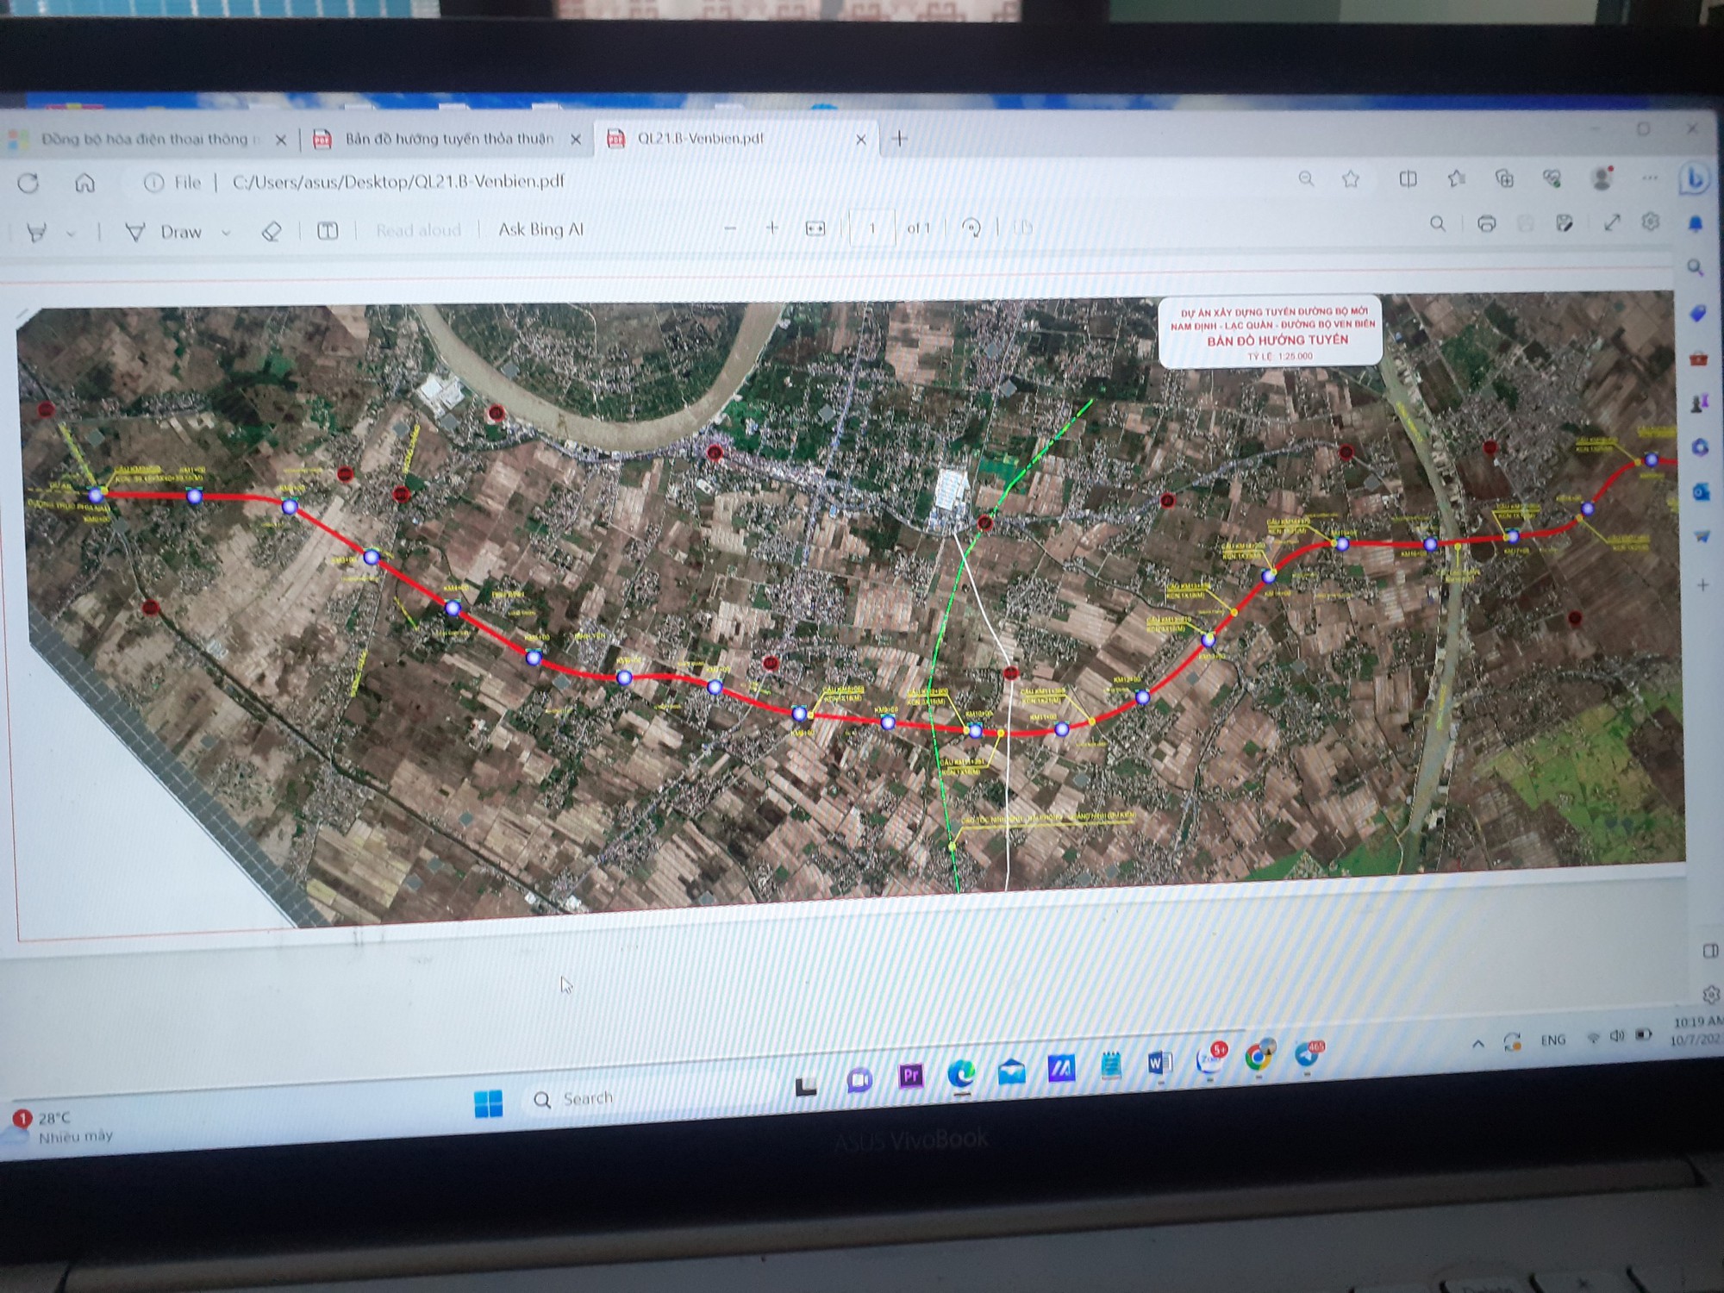The width and height of the screenshot is (1724, 1293).
Task: Show hidden system tray icons chevron
Action: (1477, 1043)
